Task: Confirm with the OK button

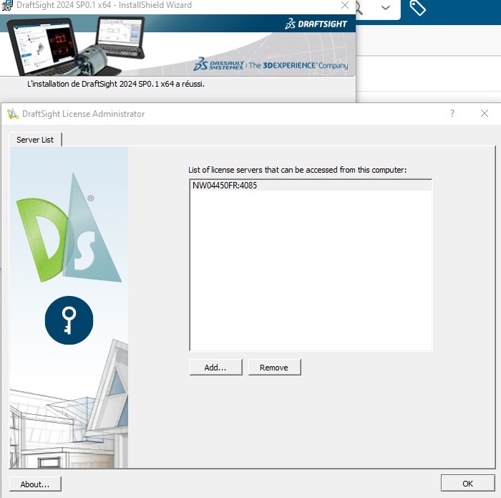Action: pyautogui.click(x=467, y=483)
